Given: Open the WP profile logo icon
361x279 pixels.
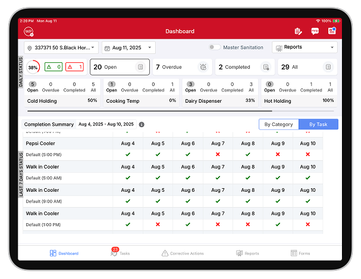Looking at the screenshot, I should (x=29, y=31).
